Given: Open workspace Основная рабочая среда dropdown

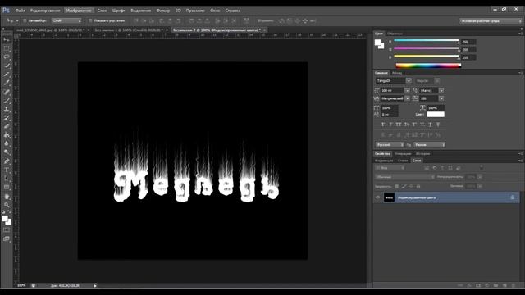Looking at the screenshot, I should pyautogui.click(x=491, y=20).
